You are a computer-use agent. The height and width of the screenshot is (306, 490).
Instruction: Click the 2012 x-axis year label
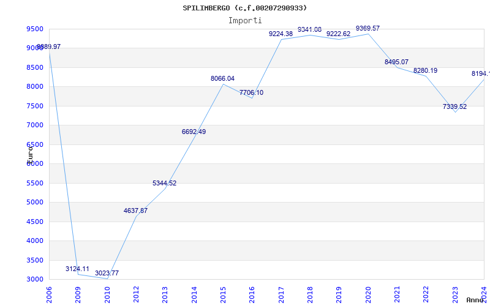point(136,295)
